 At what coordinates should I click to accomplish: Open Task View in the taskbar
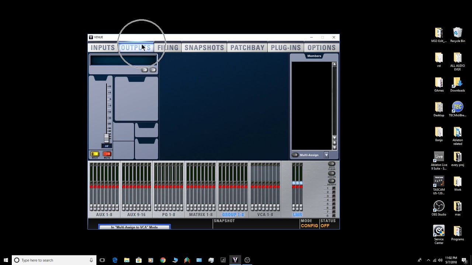(102, 260)
